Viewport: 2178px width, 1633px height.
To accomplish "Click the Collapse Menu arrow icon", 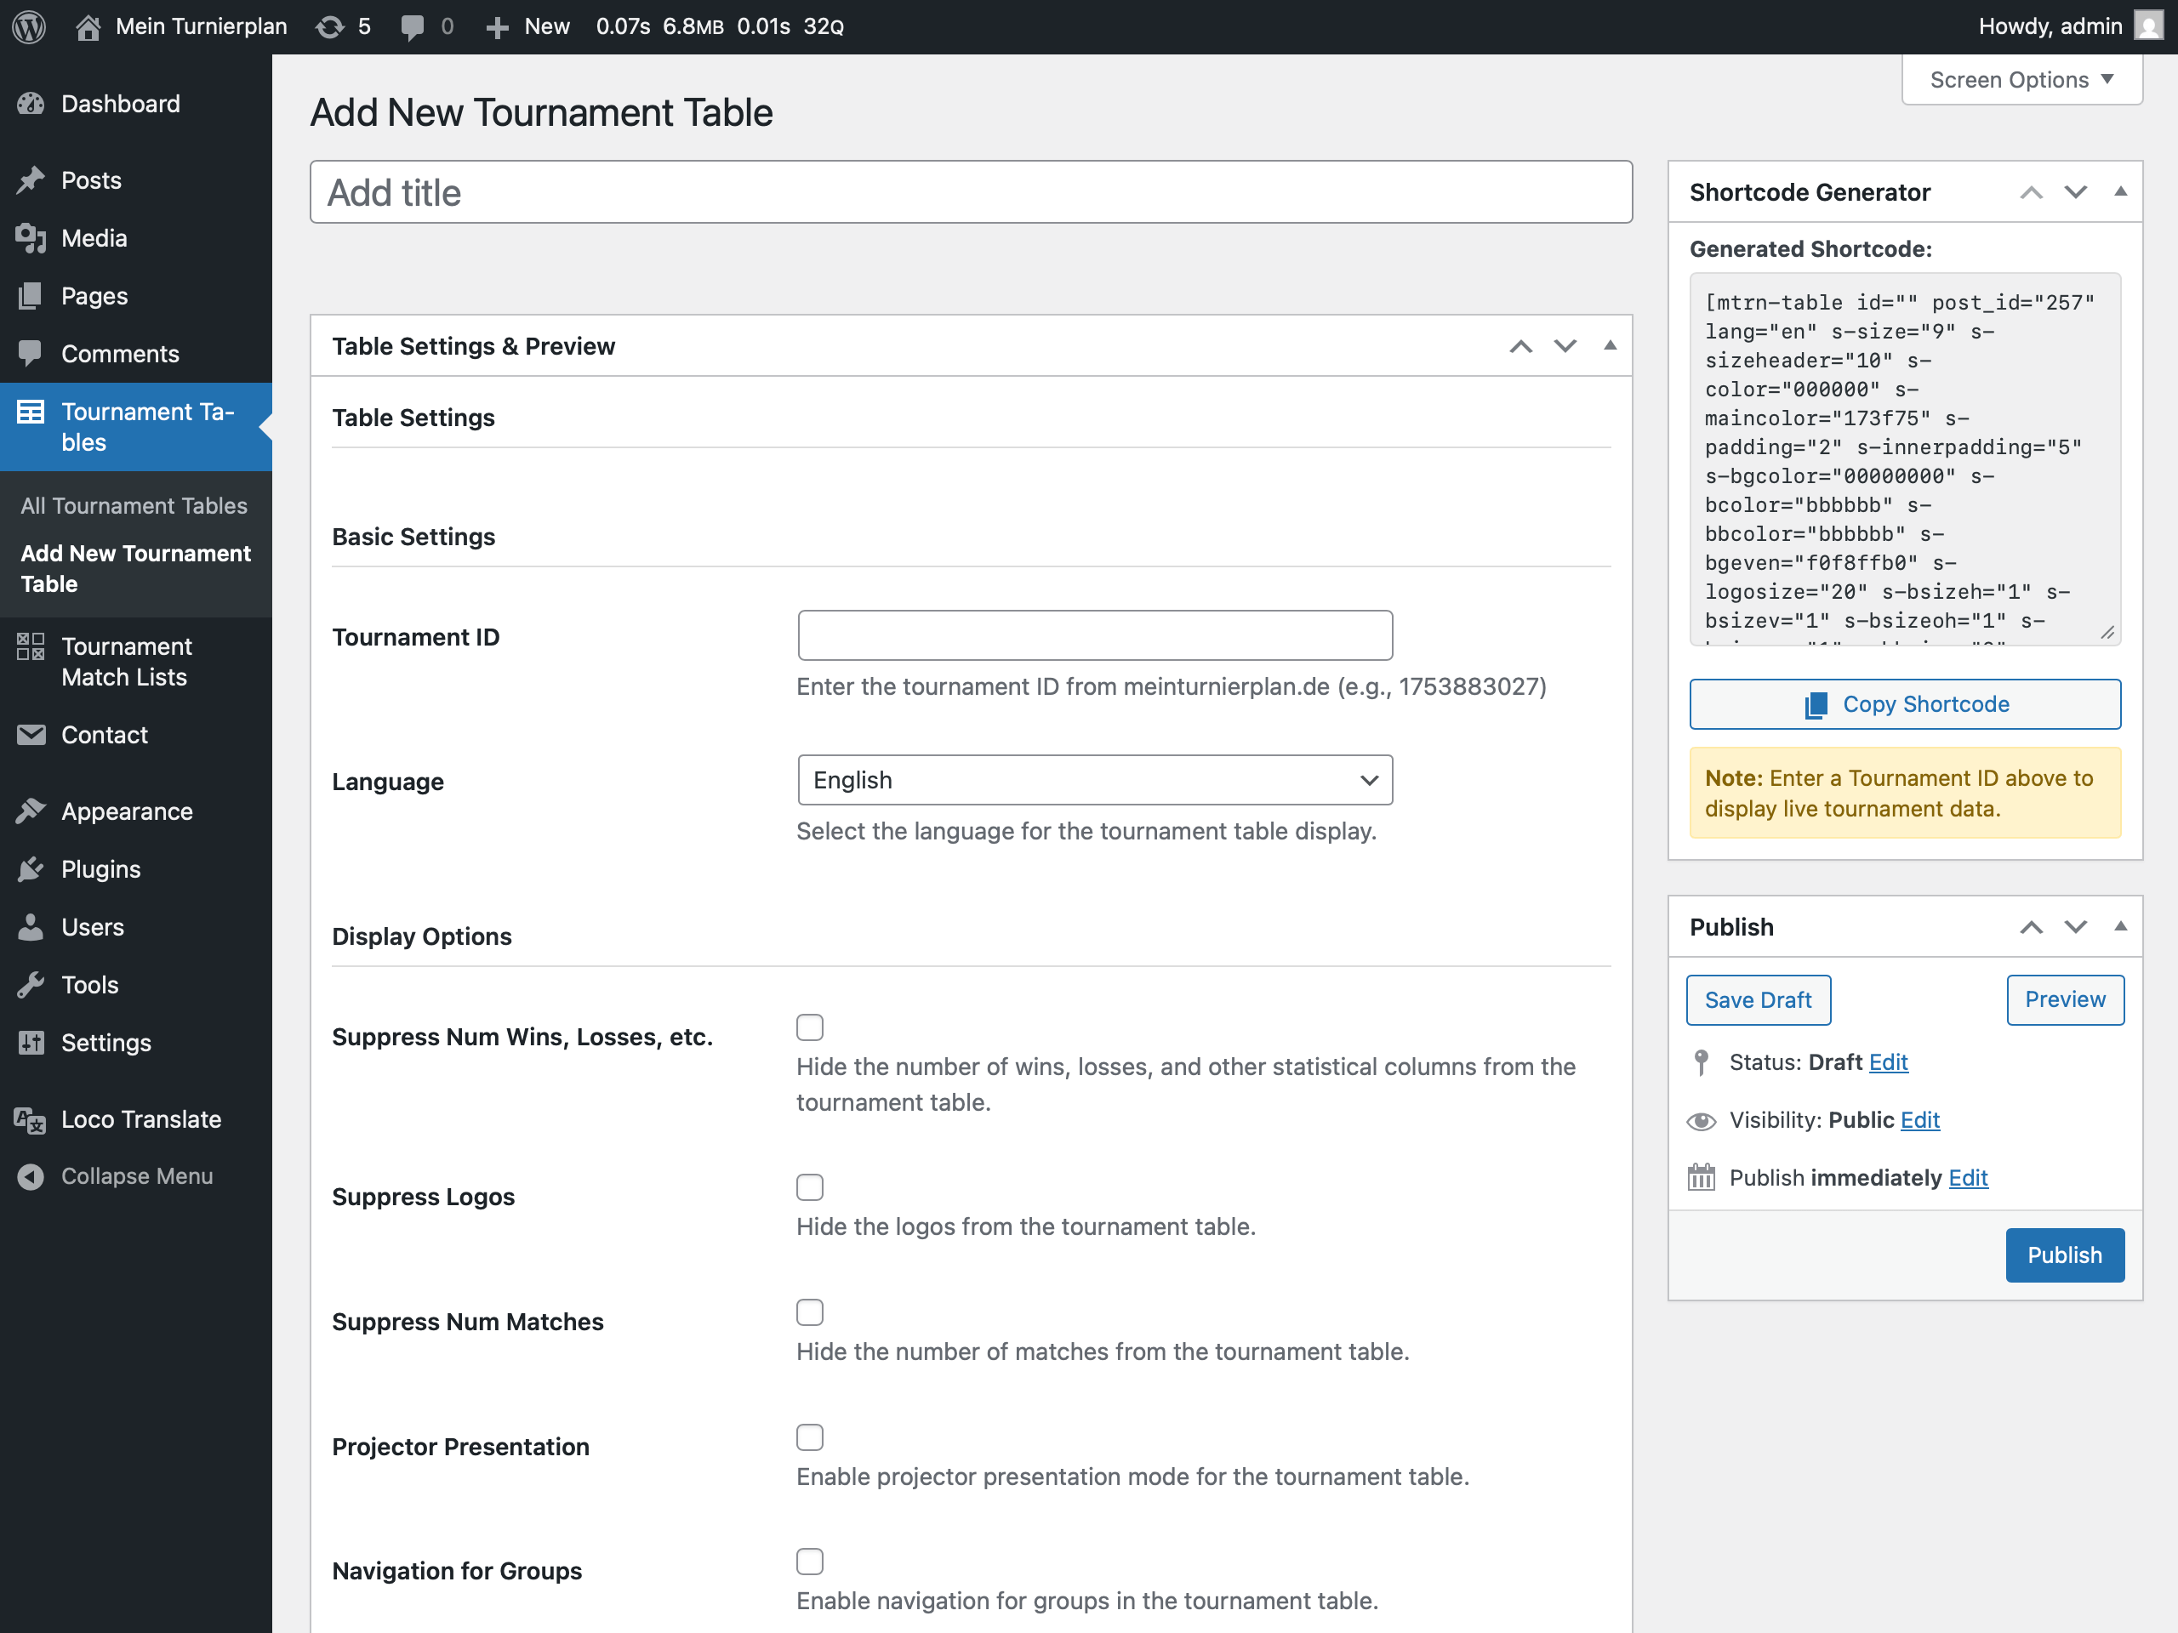I will click(31, 1176).
